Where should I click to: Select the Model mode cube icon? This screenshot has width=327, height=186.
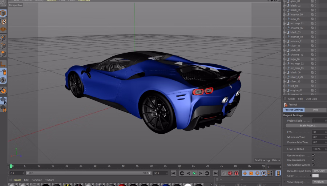[3, 13]
